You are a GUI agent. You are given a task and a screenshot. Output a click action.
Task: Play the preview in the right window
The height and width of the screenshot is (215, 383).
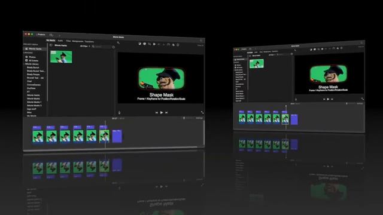point(328,99)
